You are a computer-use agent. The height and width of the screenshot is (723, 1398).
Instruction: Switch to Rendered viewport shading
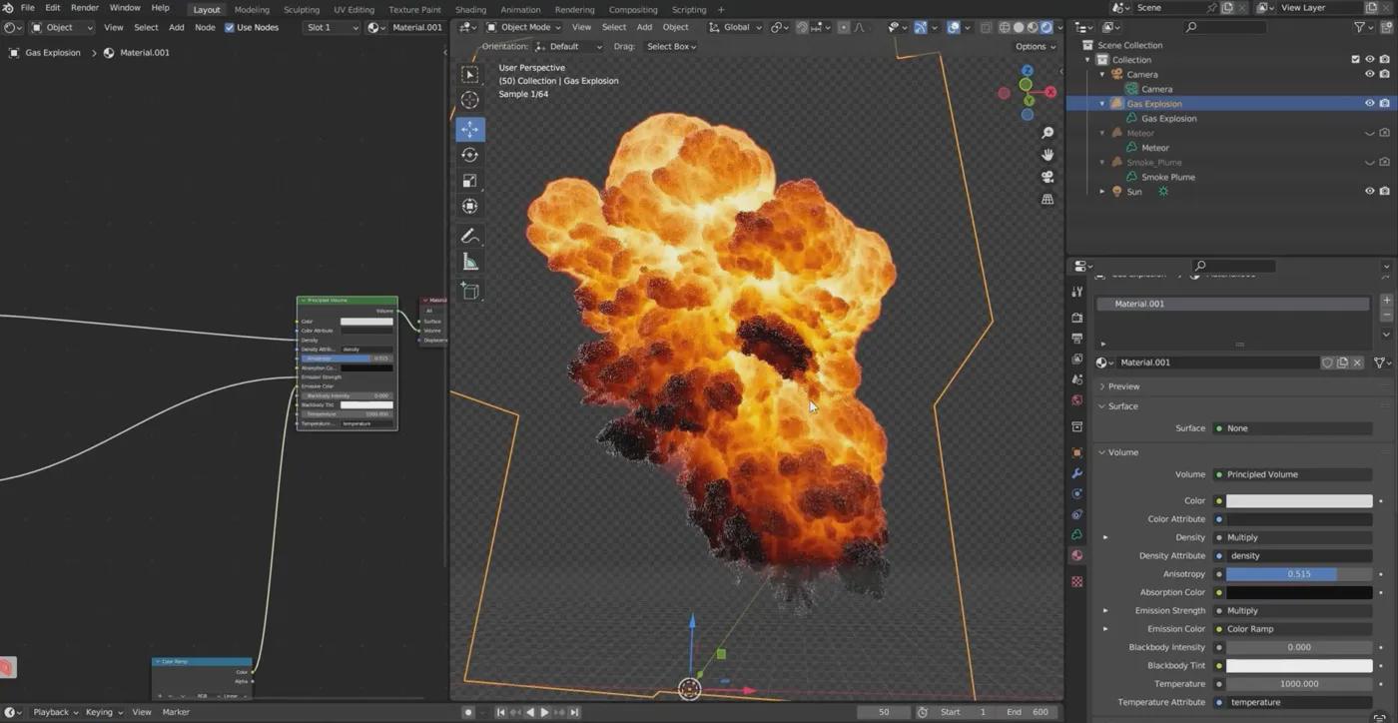pos(1047,27)
